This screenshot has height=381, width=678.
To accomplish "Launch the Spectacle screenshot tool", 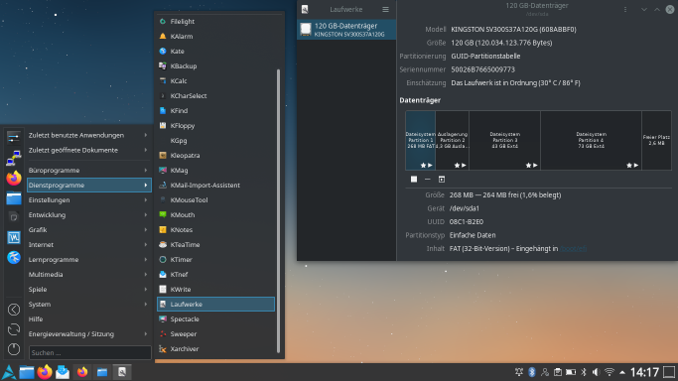I will point(215,319).
